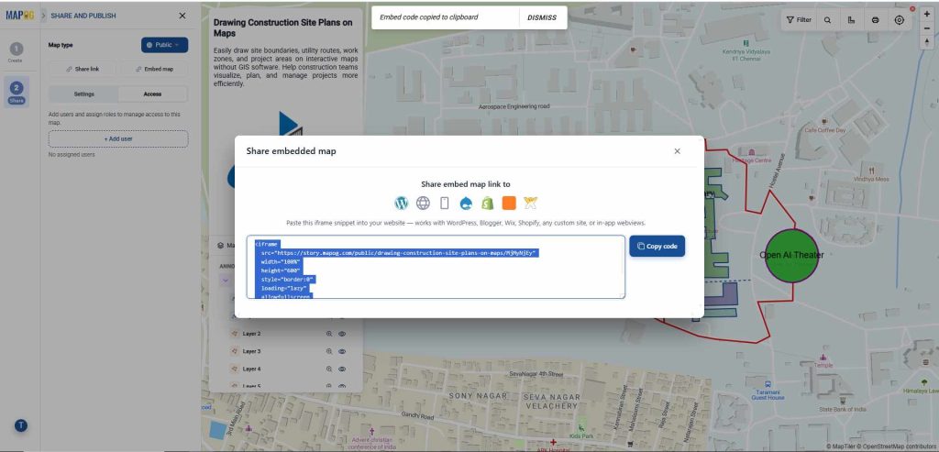Select Layer 4 in the layer list
This screenshot has height=452, width=939.
(x=251, y=369)
